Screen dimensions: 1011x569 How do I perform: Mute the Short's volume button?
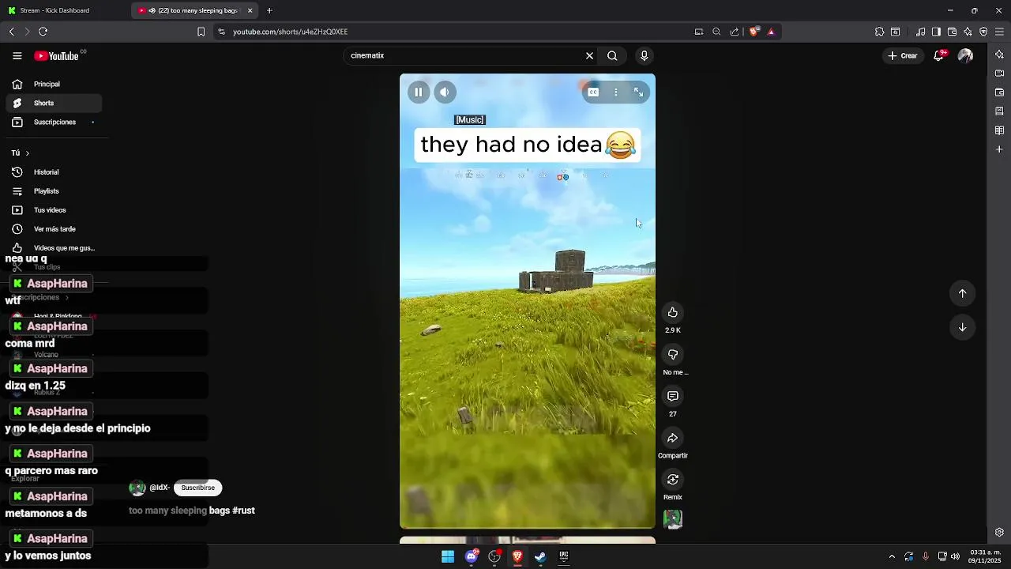pyautogui.click(x=445, y=92)
